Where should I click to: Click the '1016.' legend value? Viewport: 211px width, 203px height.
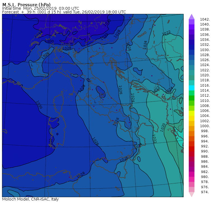[x=205, y=85]
